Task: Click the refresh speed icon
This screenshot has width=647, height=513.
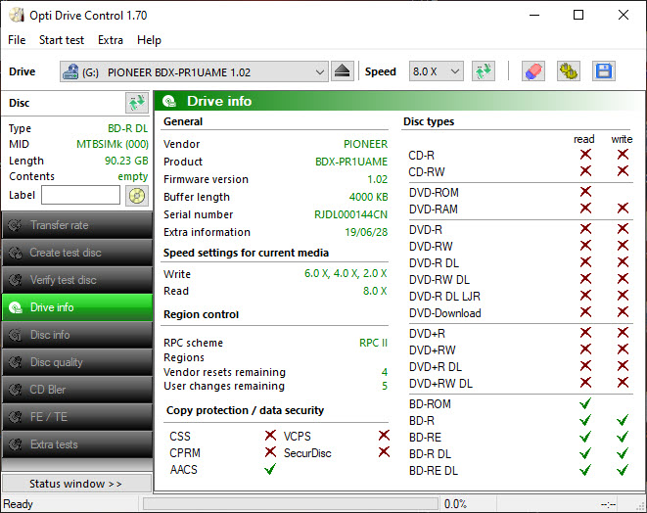Action: pos(483,71)
